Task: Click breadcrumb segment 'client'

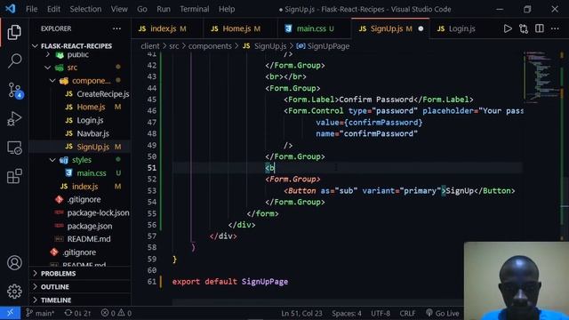Action: pos(150,46)
